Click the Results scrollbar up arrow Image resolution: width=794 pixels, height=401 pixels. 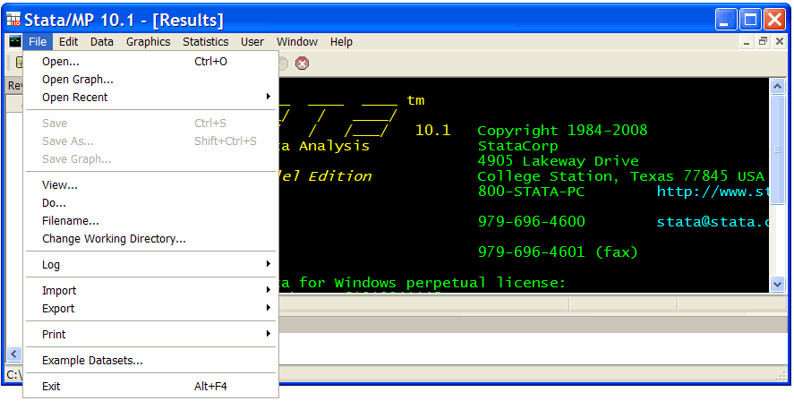(777, 86)
